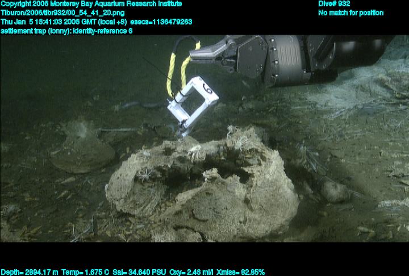Click the Tiburon image file path text
Viewport: 409px width, 276px height.
[x=62, y=13]
